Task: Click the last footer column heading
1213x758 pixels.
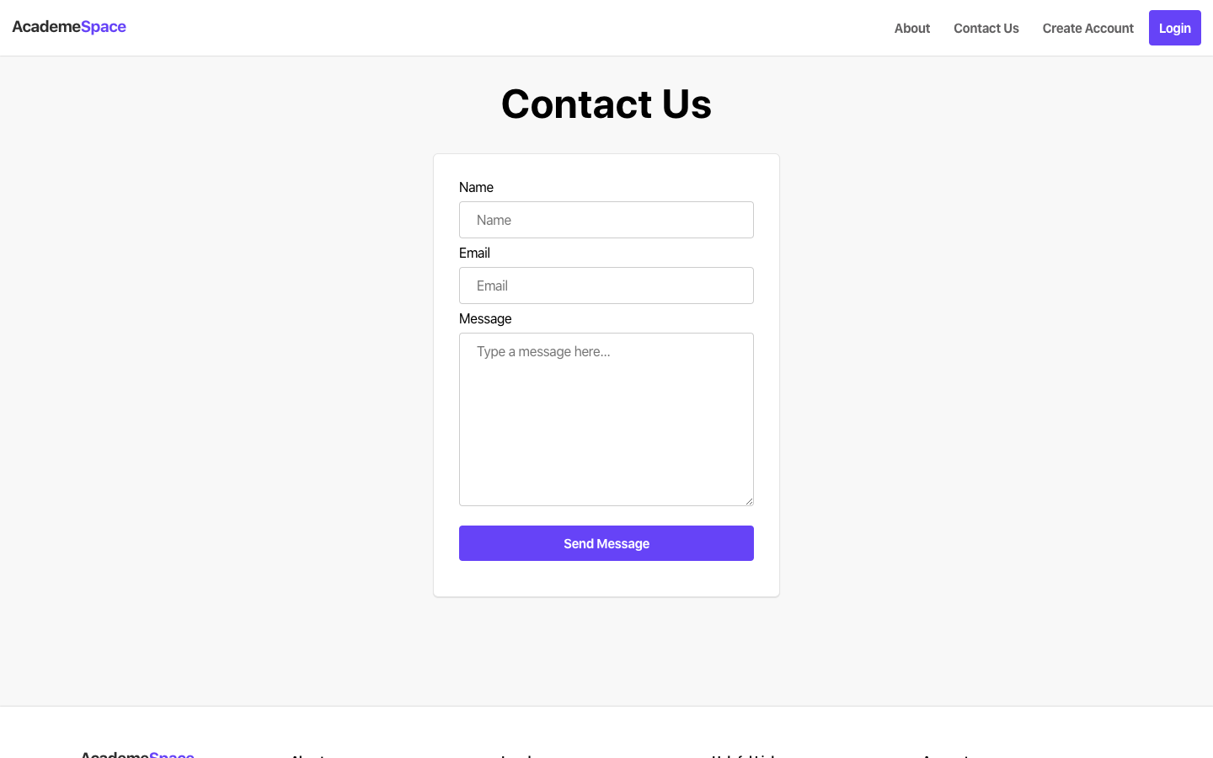Action: coord(947,755)
